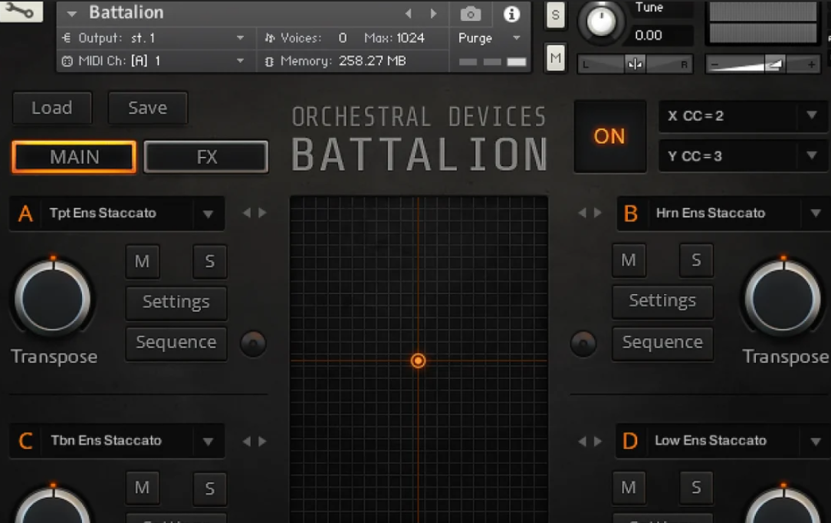Click the voices note icon

coord(270,38)
